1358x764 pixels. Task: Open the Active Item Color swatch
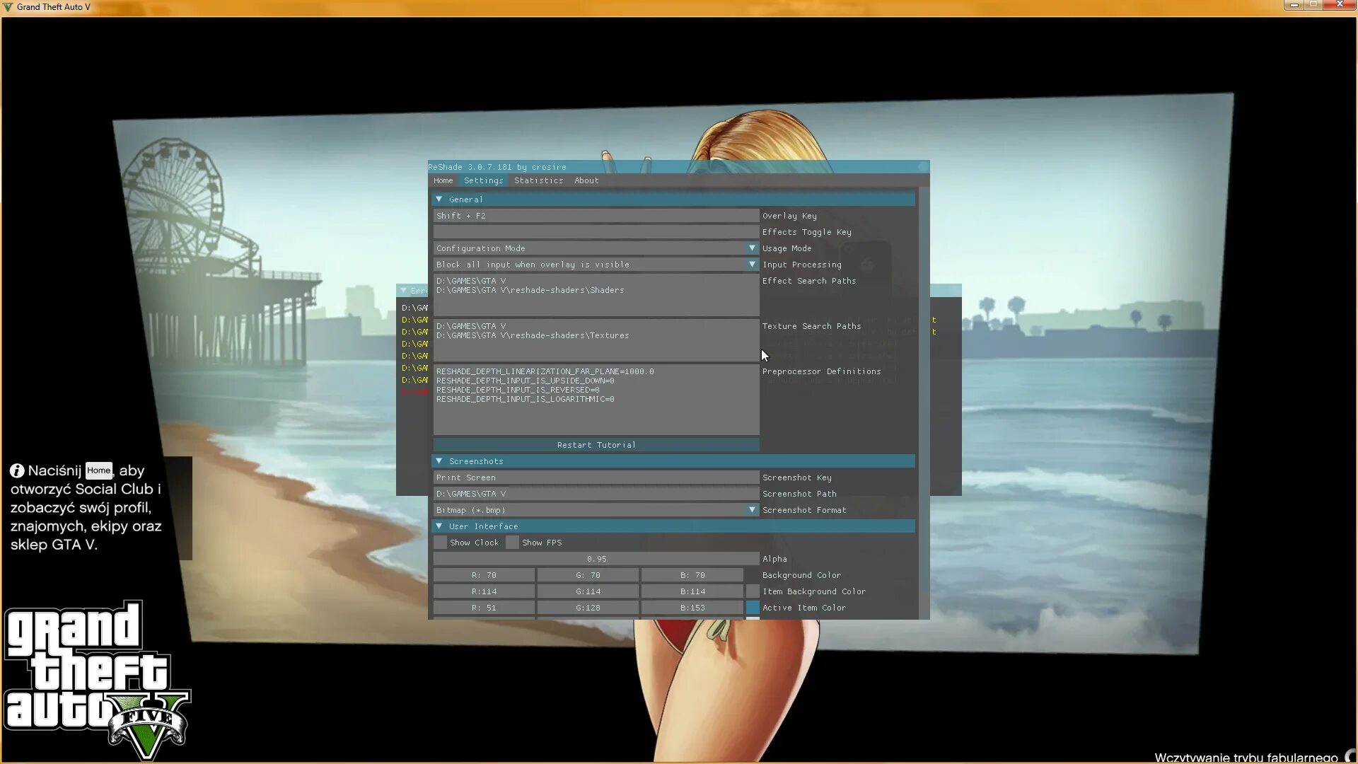click(753, 608)
